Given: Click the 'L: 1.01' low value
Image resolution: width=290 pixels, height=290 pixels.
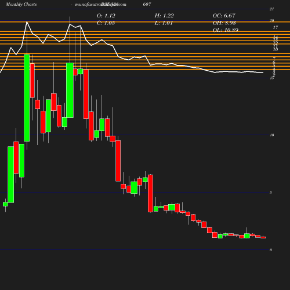Looking at the screenshot, I should pos(164,23).
